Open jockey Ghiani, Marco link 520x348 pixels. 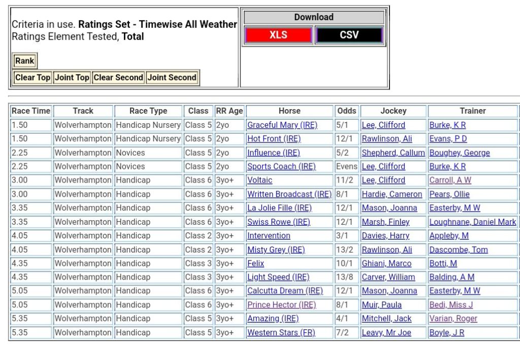pyautogui.click(x=386, y=263)
